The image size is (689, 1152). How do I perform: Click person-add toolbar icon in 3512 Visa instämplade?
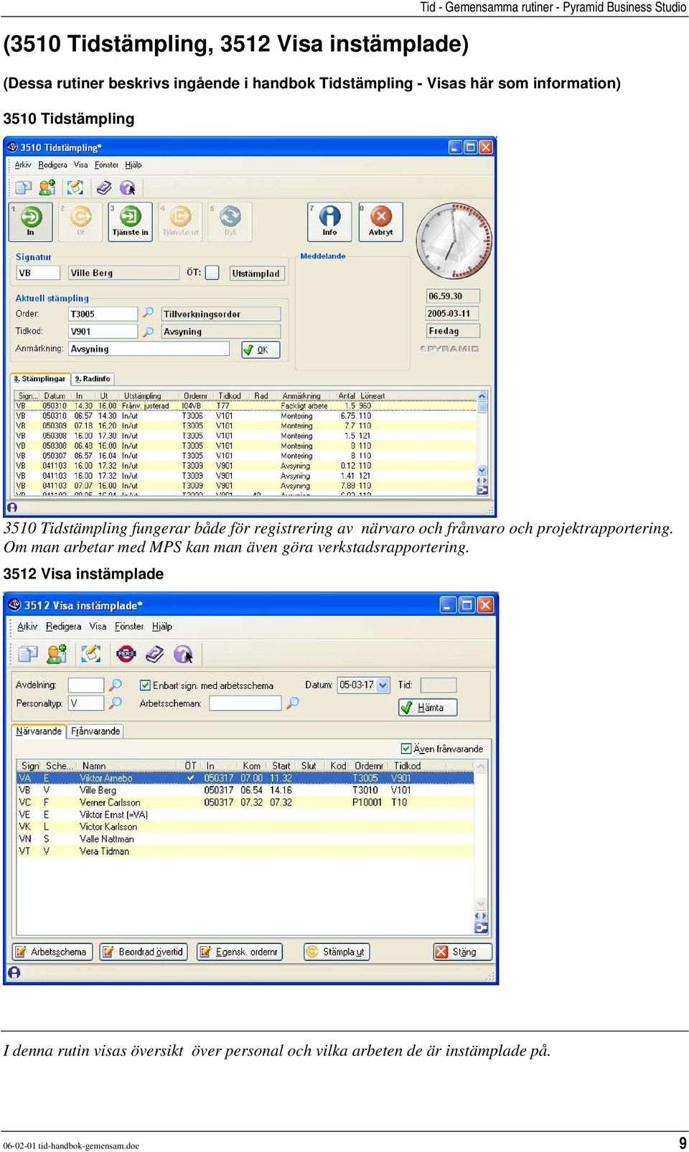click(57, 654)
